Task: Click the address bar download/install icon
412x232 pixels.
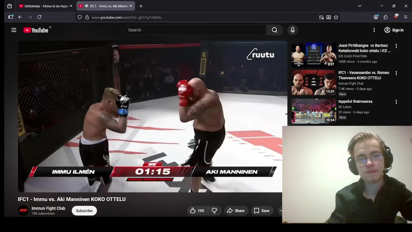Action: tap(329, 17)
